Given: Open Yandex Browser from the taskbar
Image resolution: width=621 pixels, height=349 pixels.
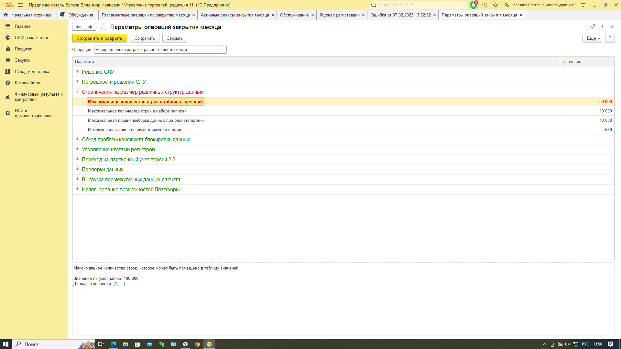Looking at the screenshot, I should click(185, 344).
